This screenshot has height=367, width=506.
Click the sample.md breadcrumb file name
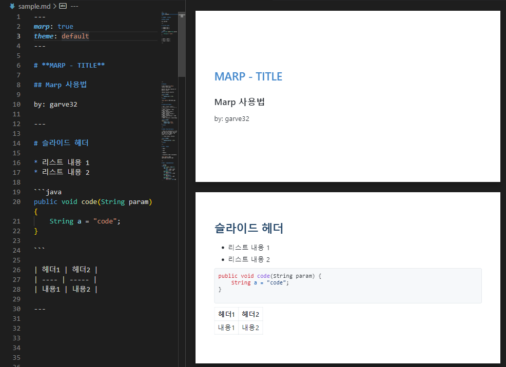tap(34, 6)
